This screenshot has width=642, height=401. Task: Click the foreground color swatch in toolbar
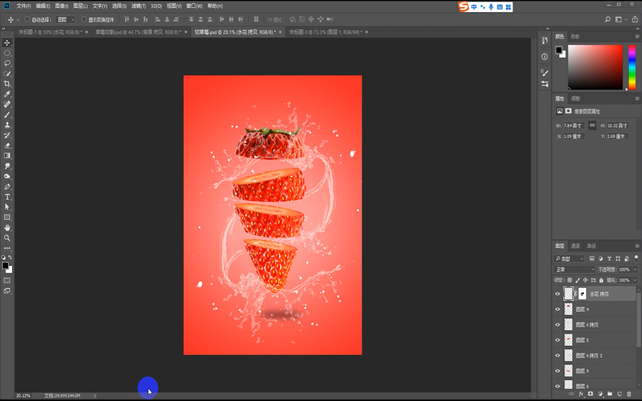click(x=5, y=265)
